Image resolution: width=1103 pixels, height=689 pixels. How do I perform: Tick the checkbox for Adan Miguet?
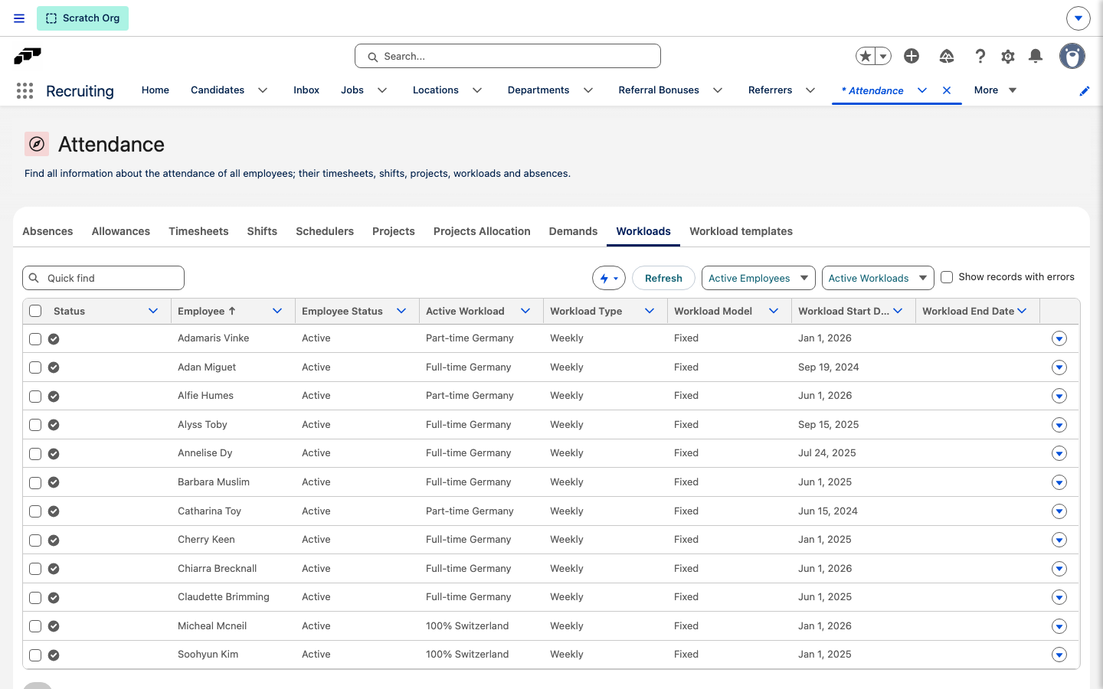point(35,367)
